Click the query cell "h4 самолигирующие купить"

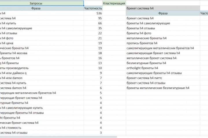pos(42,108)
